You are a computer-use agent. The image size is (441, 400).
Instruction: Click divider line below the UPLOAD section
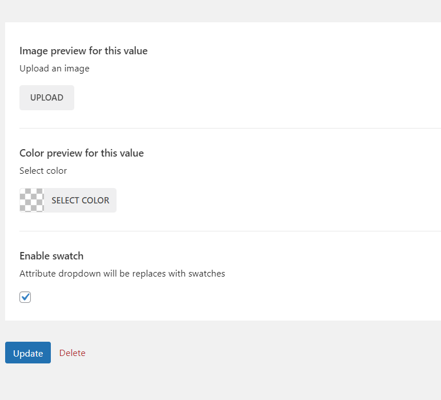(228, 129)
